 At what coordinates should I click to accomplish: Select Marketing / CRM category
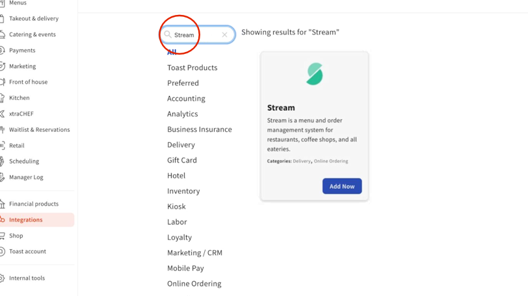194,253
